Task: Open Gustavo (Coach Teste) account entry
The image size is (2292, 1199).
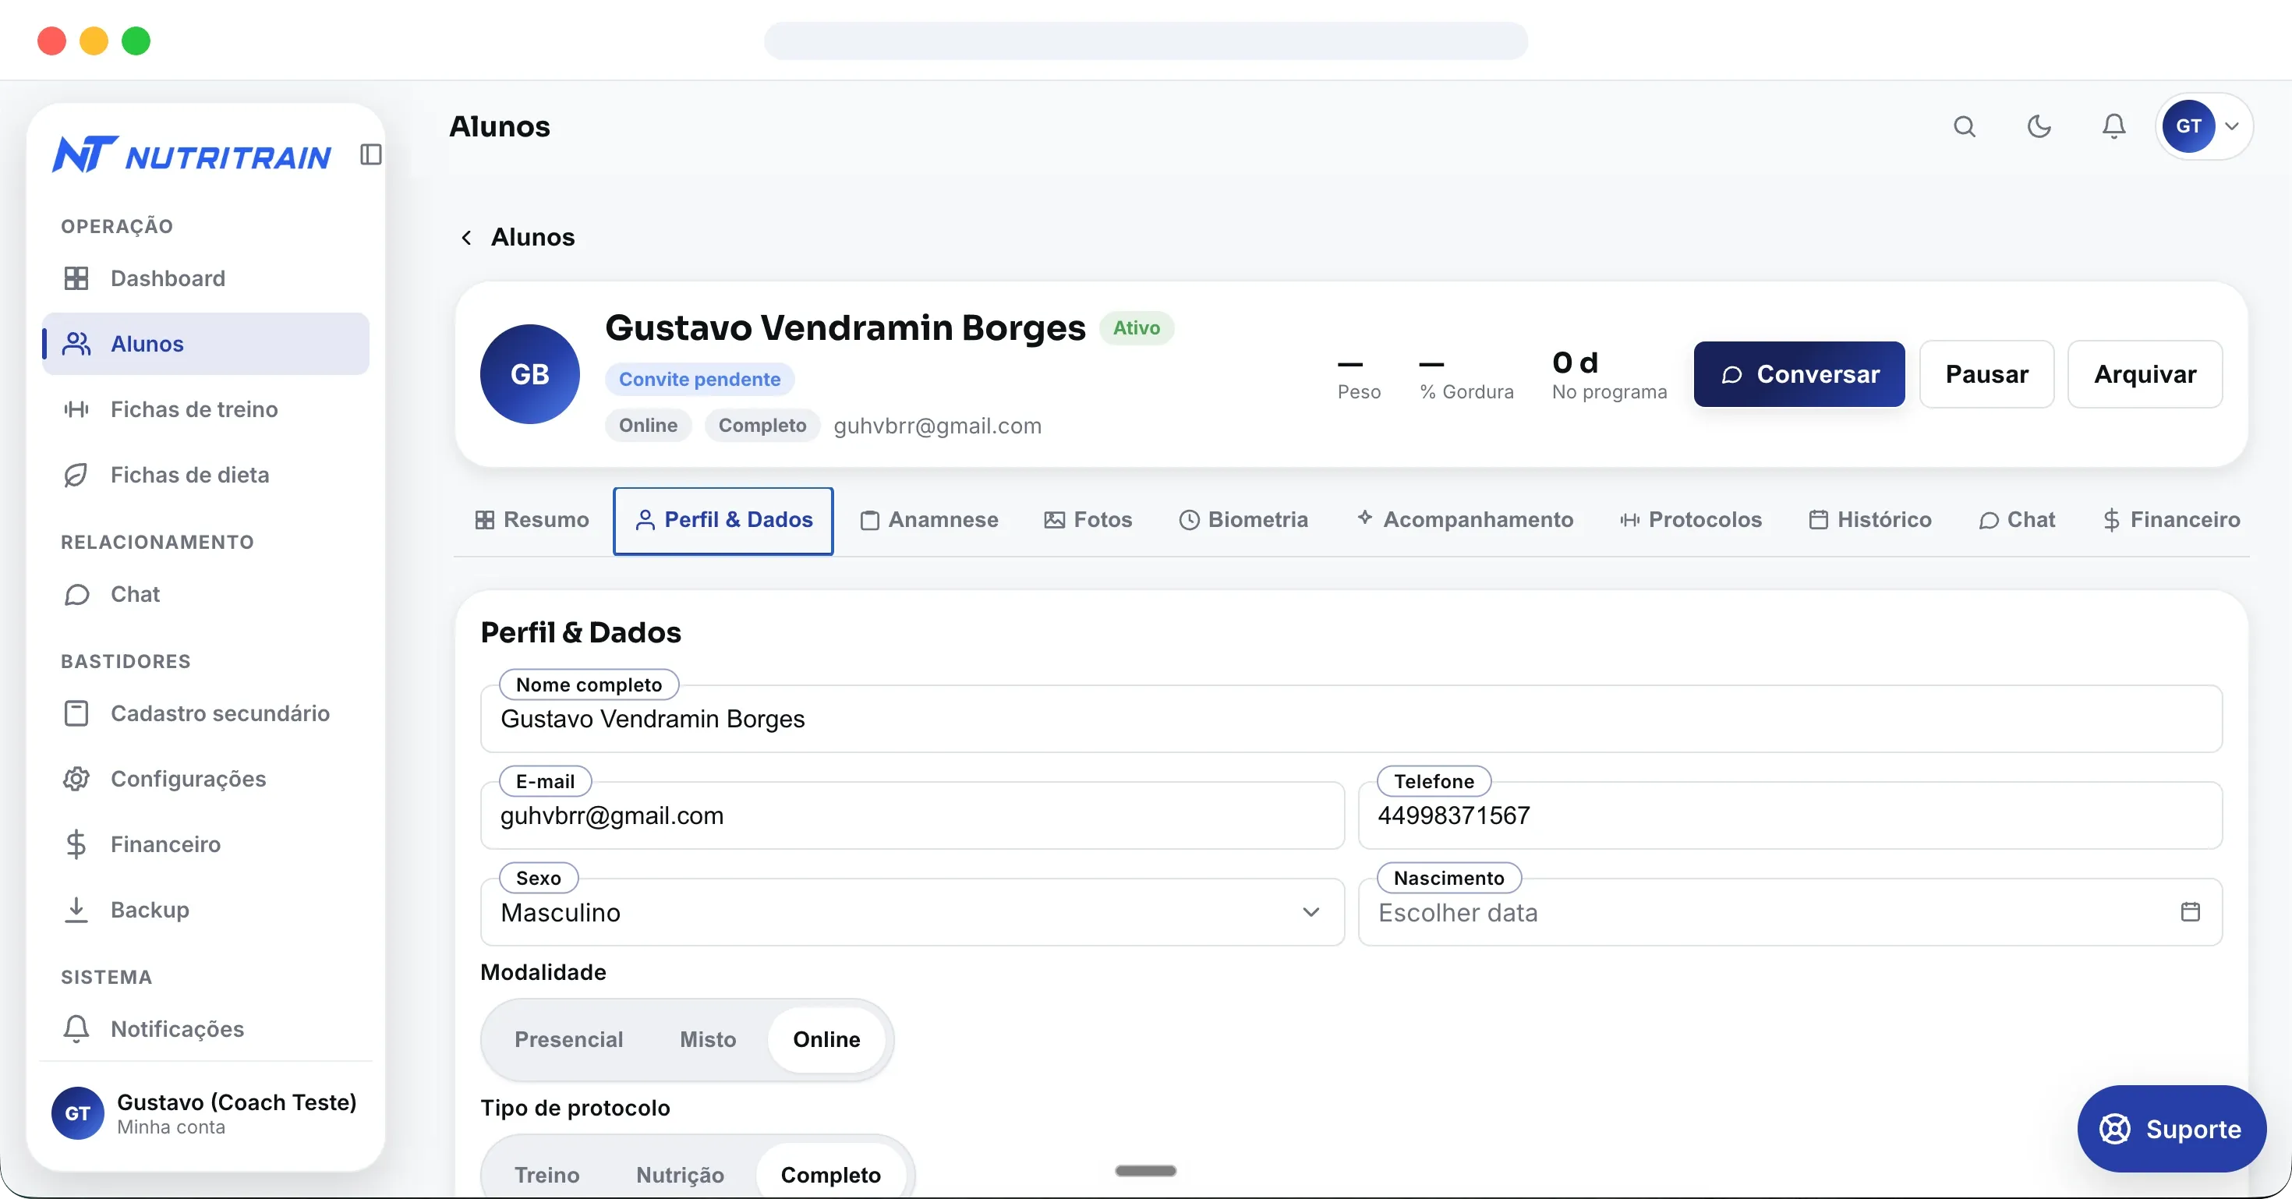Action: 206,1113
